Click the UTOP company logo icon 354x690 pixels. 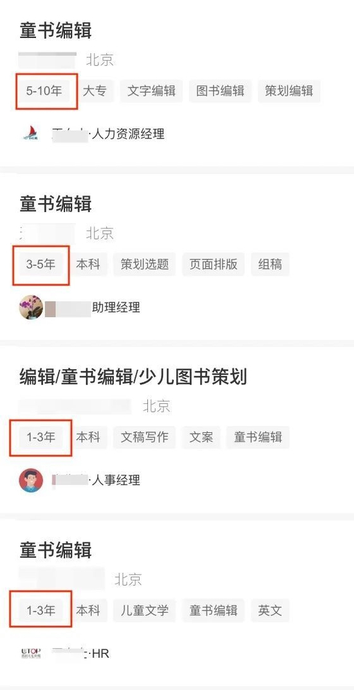[x=31, y=653]
